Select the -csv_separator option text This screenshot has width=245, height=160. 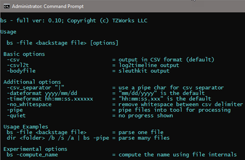[36, 88]
